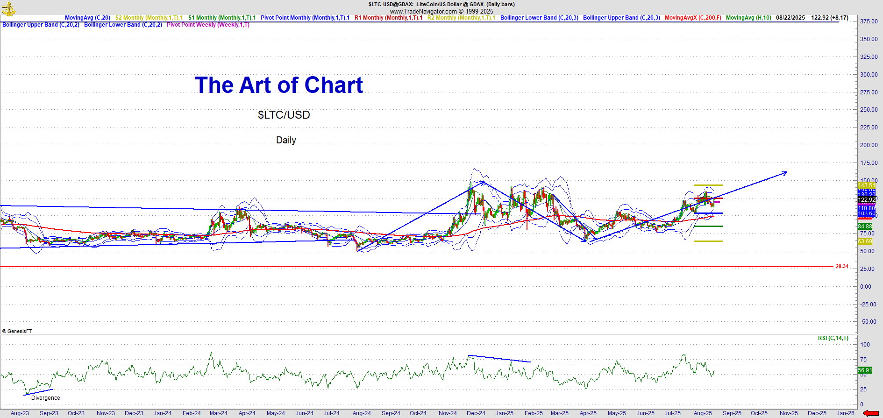Click the yellow 63.69 price tag
The width and height of the screenshot is (883, 418).
865,241
